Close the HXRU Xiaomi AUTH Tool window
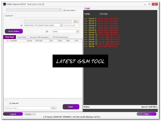 coord(155,4)
